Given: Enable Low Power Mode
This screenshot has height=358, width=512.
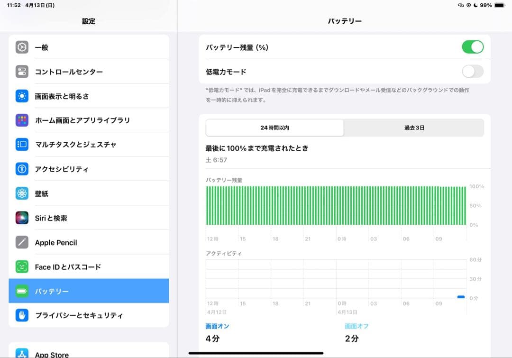Looking at the screenshot, I should coord(473,71).
